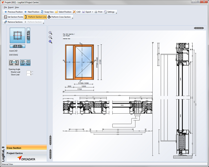Go to Previous Position
The height and width of the screenshot is (167, 209).
coord(14,12)
